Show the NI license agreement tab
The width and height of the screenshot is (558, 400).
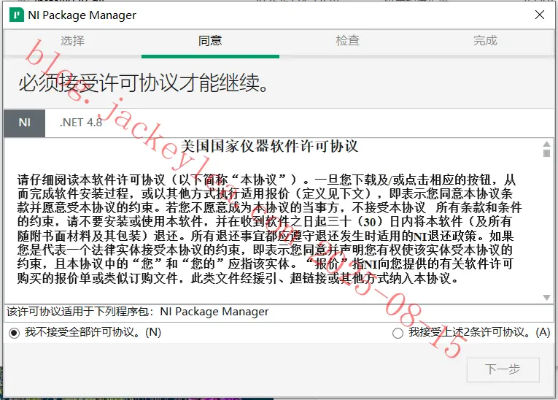coord(25,123)
